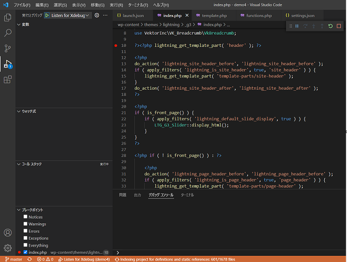Click lightning folder in breadcrumb path
Viewport: 347px width, 262px height.
170,24
